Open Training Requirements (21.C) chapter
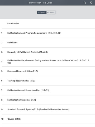This screenshot has height=127, width=95. tap(47, 81)
